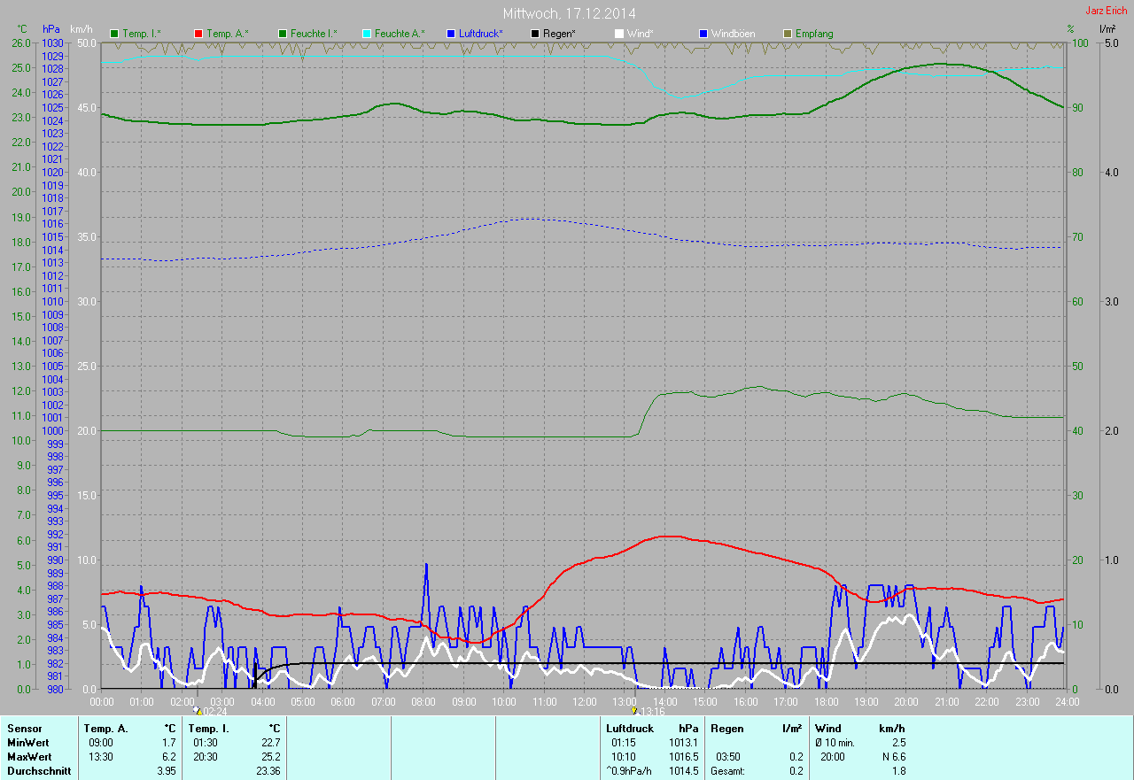Toggle the Temp. A.* legend label
The image size is (1134, 780).
tap(228, 34)
